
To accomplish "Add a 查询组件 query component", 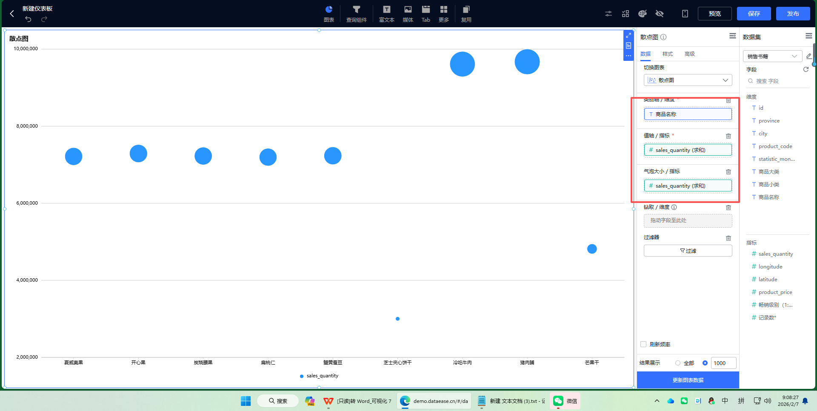I will click(x=357, y=14).
